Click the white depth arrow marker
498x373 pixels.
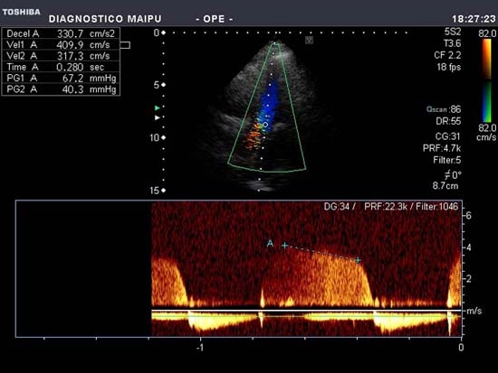pyautogui.click(x=158, y=117)
